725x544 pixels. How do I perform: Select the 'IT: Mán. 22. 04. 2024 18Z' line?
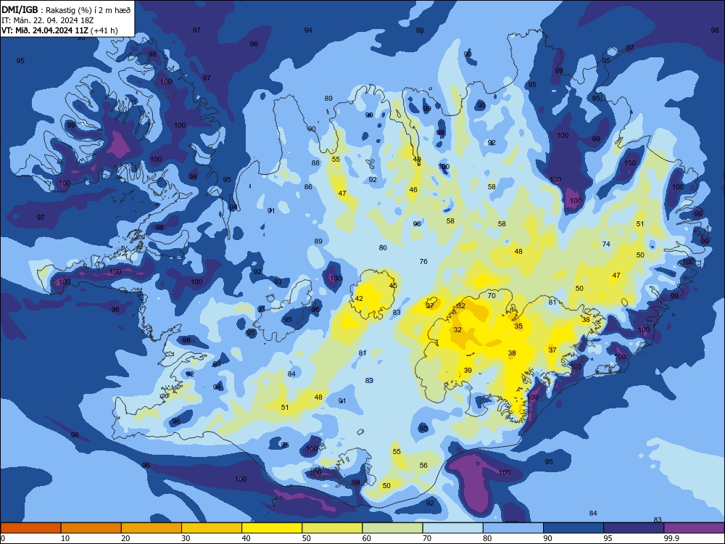tap(48, 20)
